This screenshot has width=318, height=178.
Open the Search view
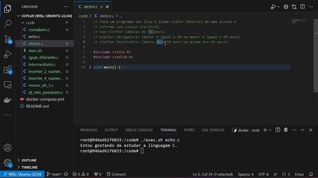pos(7,24)
